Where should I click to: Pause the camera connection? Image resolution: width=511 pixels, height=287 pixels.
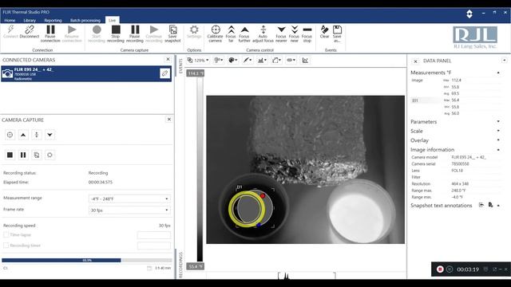tap(50, 33)
